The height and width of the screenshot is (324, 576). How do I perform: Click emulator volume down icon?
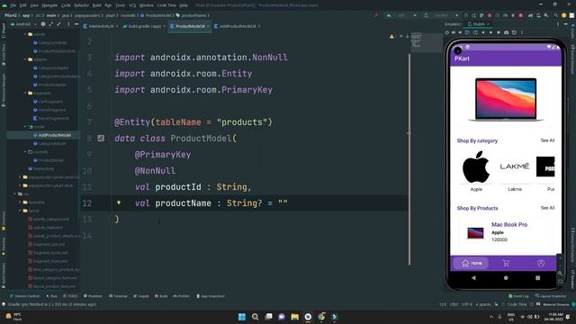point(460,32)
